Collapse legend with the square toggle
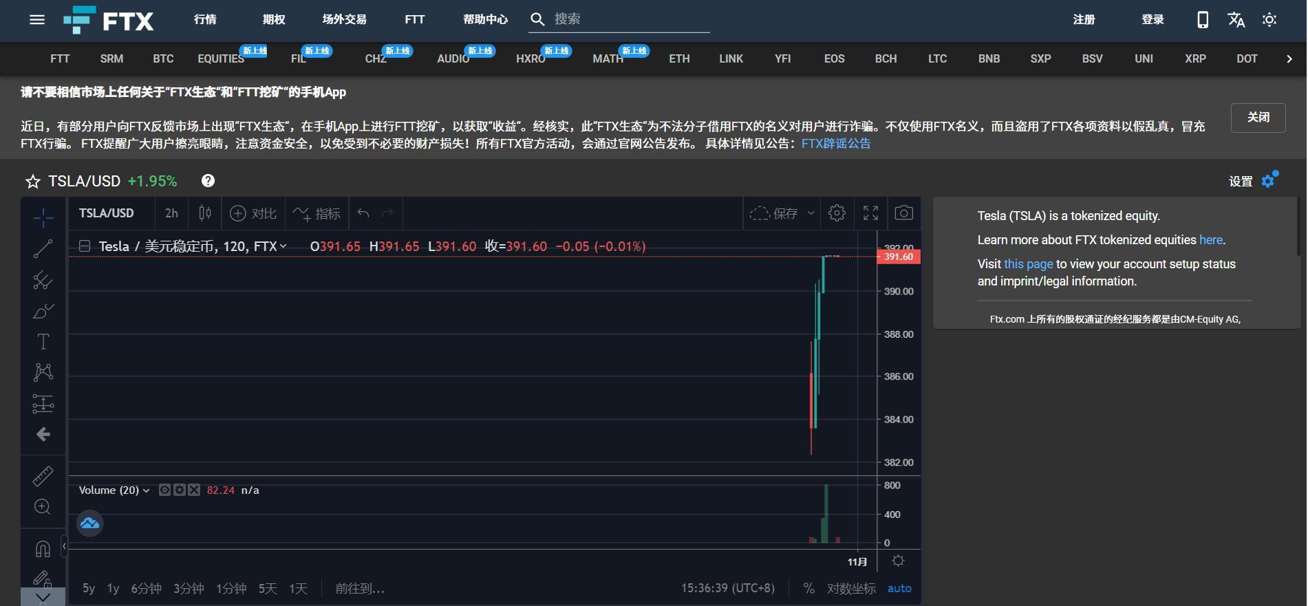 [85, 246]
